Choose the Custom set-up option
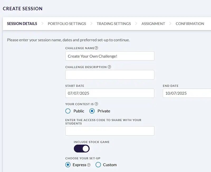The width and height of the screenshot is (211, 172). pyautogui.click(x=98, y=165)
